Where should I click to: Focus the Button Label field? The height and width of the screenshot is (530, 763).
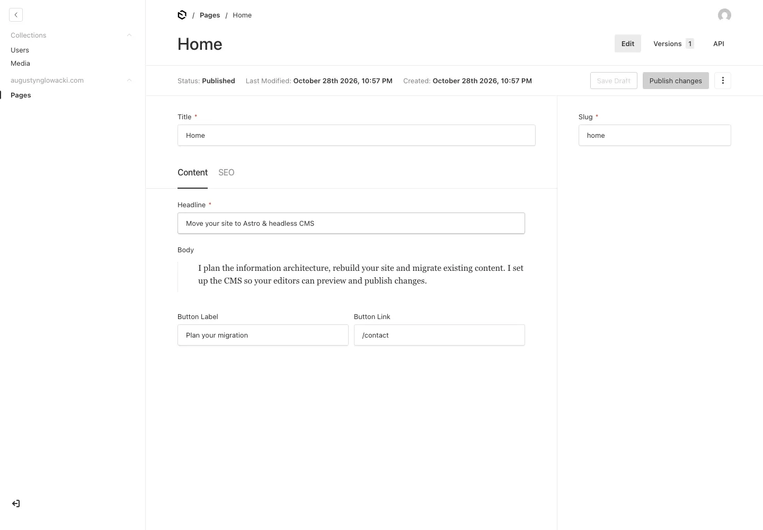[x=263, y=335]
